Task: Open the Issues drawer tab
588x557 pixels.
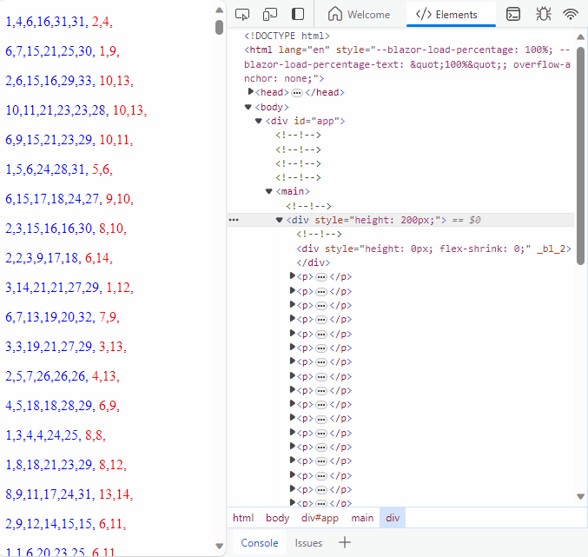Action: (x=308, y=543)
